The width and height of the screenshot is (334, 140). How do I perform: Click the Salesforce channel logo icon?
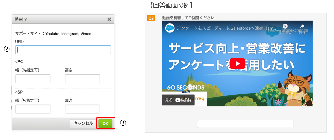170,28
